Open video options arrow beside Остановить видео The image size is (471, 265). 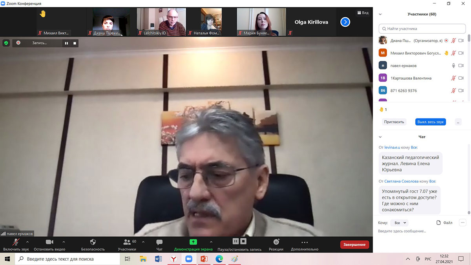click(64, 242)
